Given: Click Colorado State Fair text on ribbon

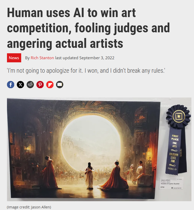Looking at the screenshot, I should click(173, 158).
